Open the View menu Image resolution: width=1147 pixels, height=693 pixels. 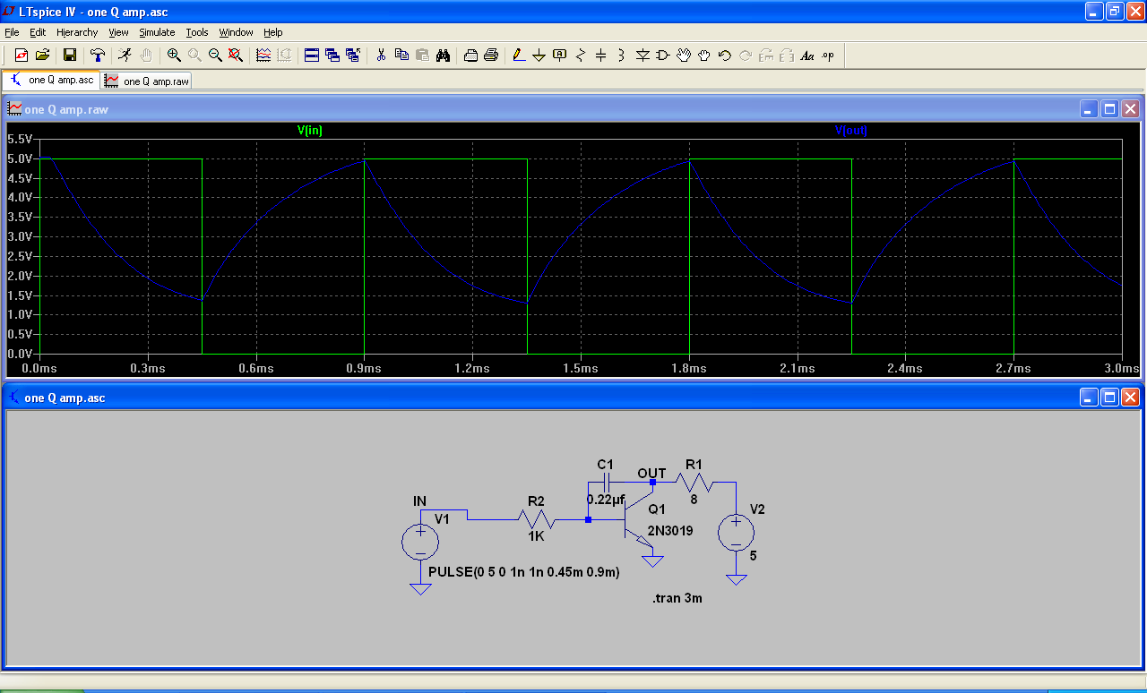click(x=118, y=32)
